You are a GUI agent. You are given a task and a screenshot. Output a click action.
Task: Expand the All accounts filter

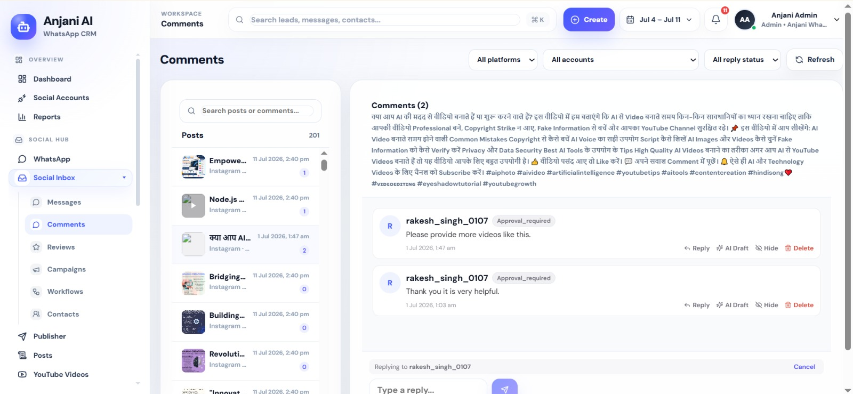(621, 60)
